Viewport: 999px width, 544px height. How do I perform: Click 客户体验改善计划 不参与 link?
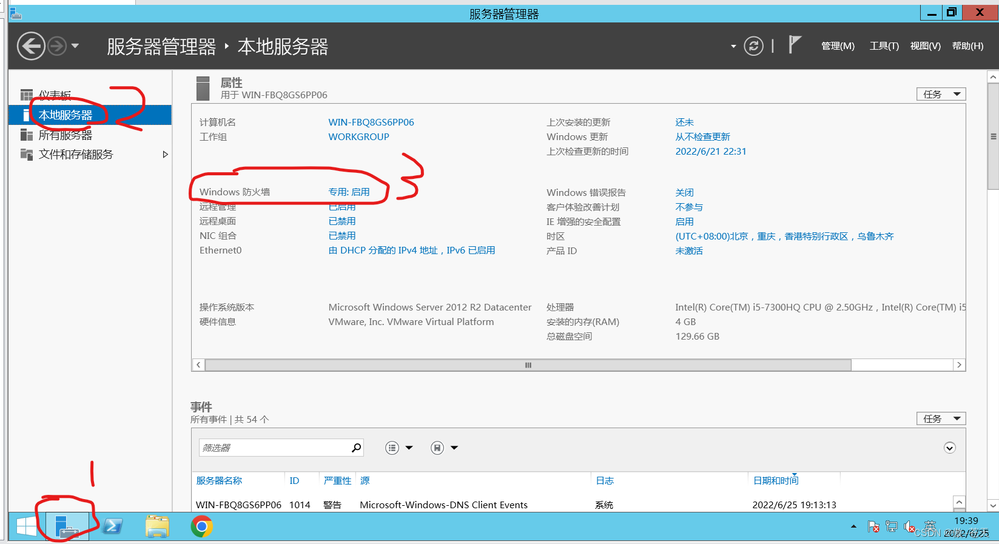tap(689, 207)
